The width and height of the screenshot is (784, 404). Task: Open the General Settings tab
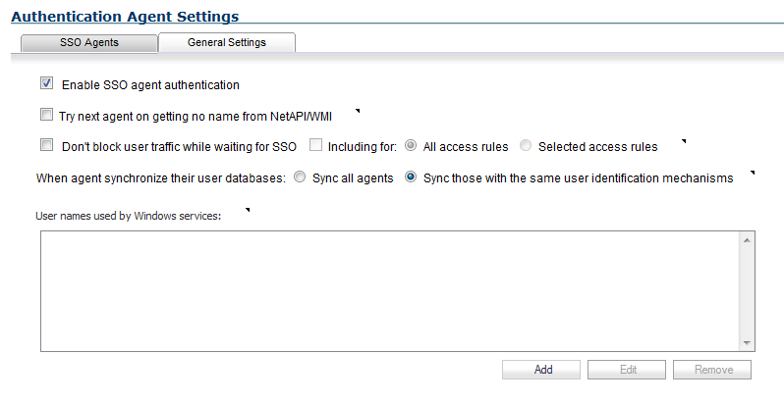coord(227,42)
